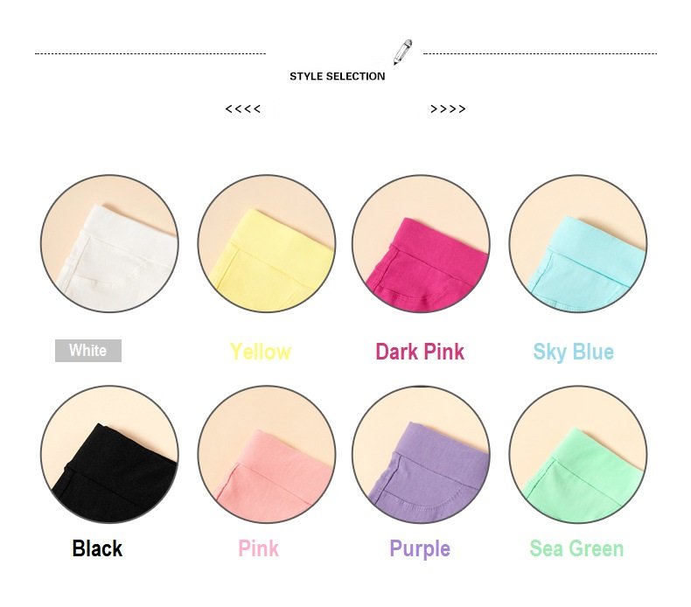Screen dimensions: 691x607
Task: Choose the dark pink fabric swatch
Action: (x=421, y=244)
